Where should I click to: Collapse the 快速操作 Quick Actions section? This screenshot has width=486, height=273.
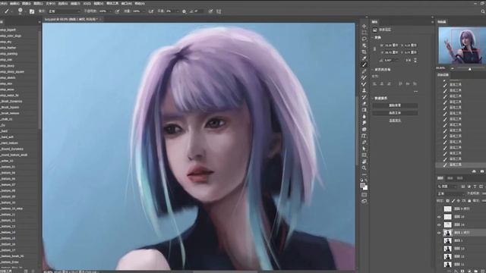(373, 98)
